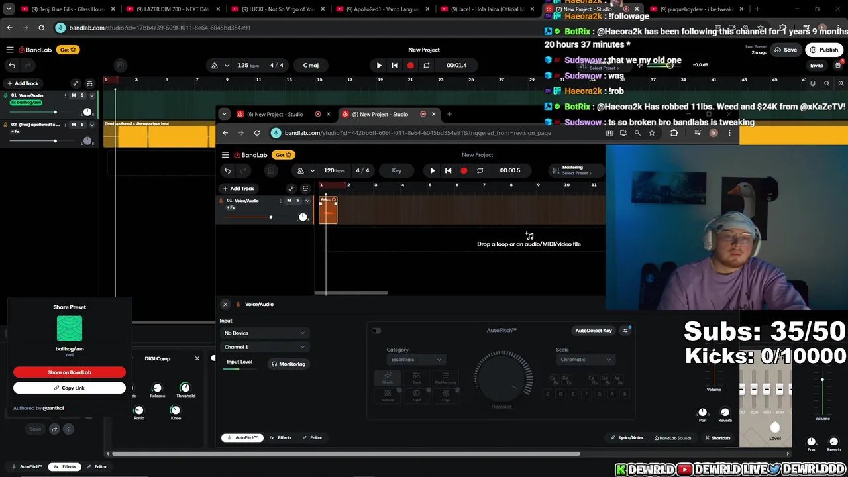Open the Lyrics/Notes panel
The image size is (848, 477).
click(627, 438)
